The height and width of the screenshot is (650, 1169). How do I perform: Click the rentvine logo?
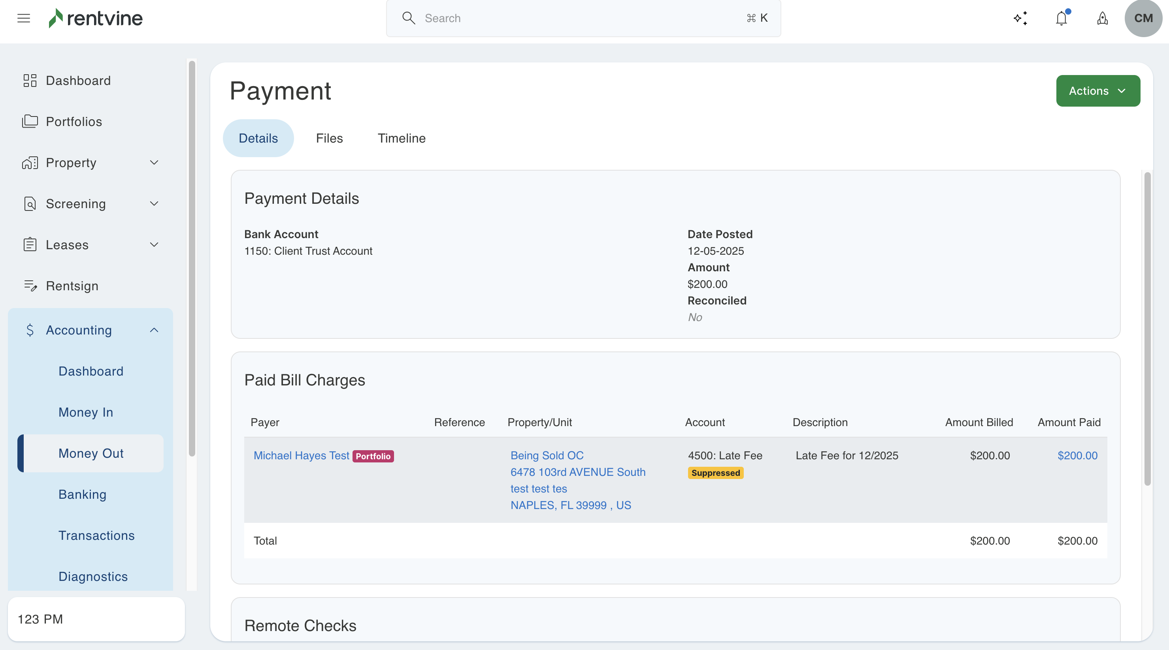tap(96, 18)
